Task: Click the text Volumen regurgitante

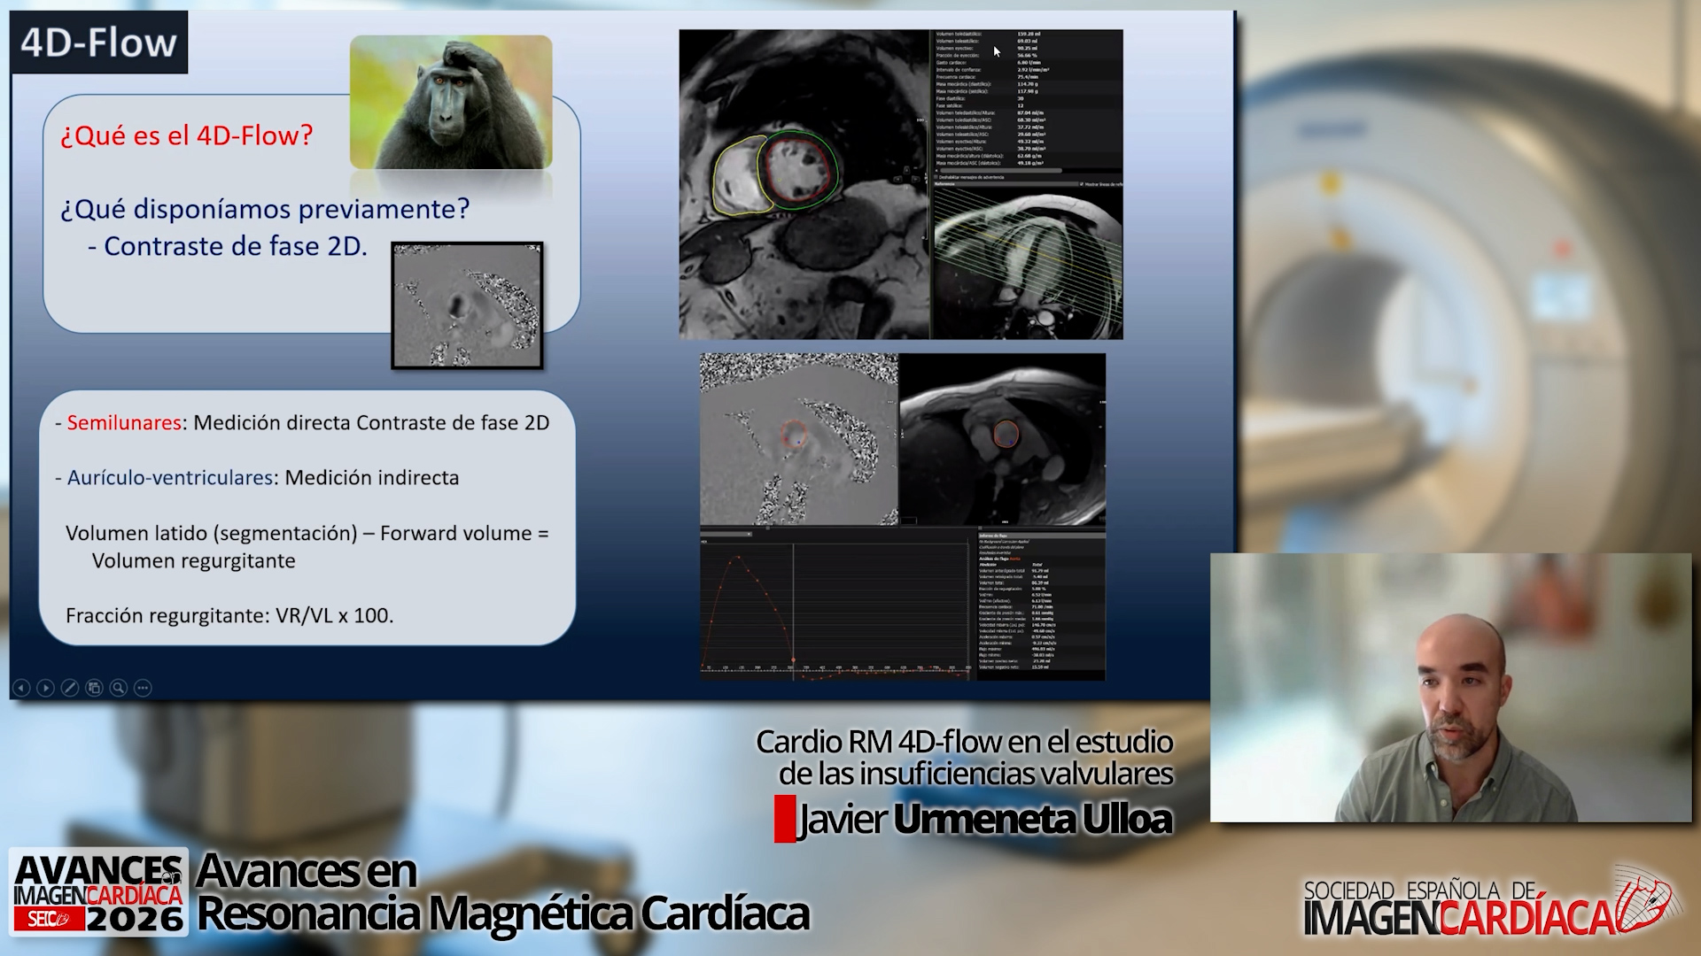Action: (194, 560)
